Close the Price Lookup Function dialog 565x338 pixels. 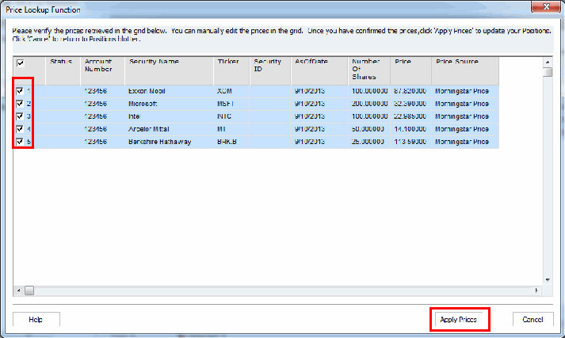coord(544,6)
